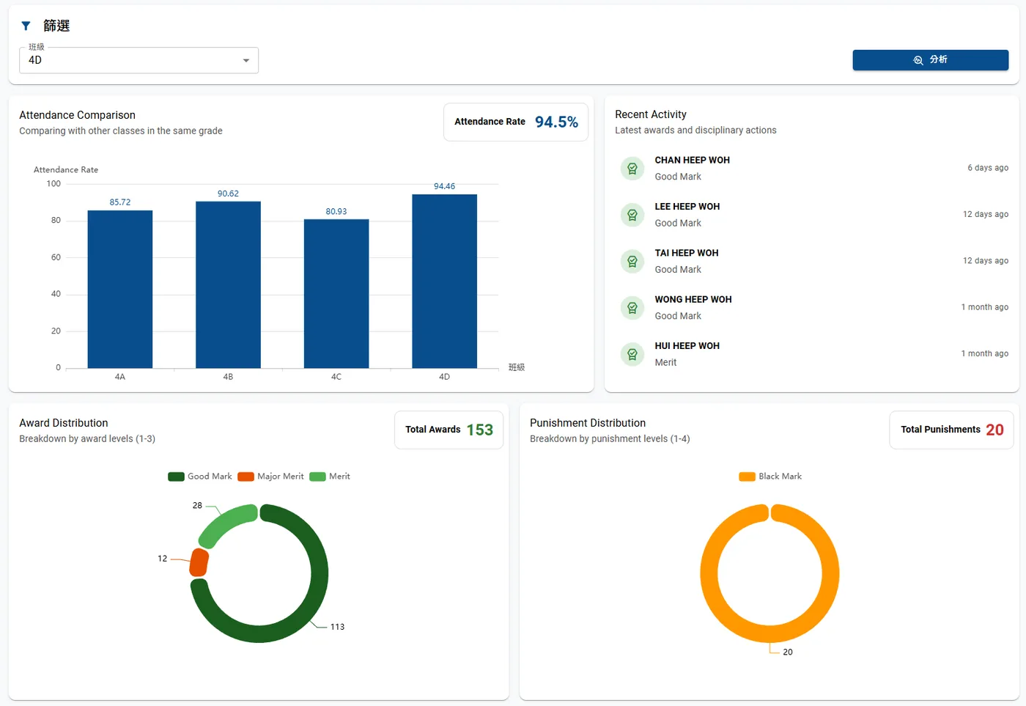Open the 班級 class dropdown arrow
Image resolution: width=1026 pixels, height=706 pixels.
click(x=246, y=60)
